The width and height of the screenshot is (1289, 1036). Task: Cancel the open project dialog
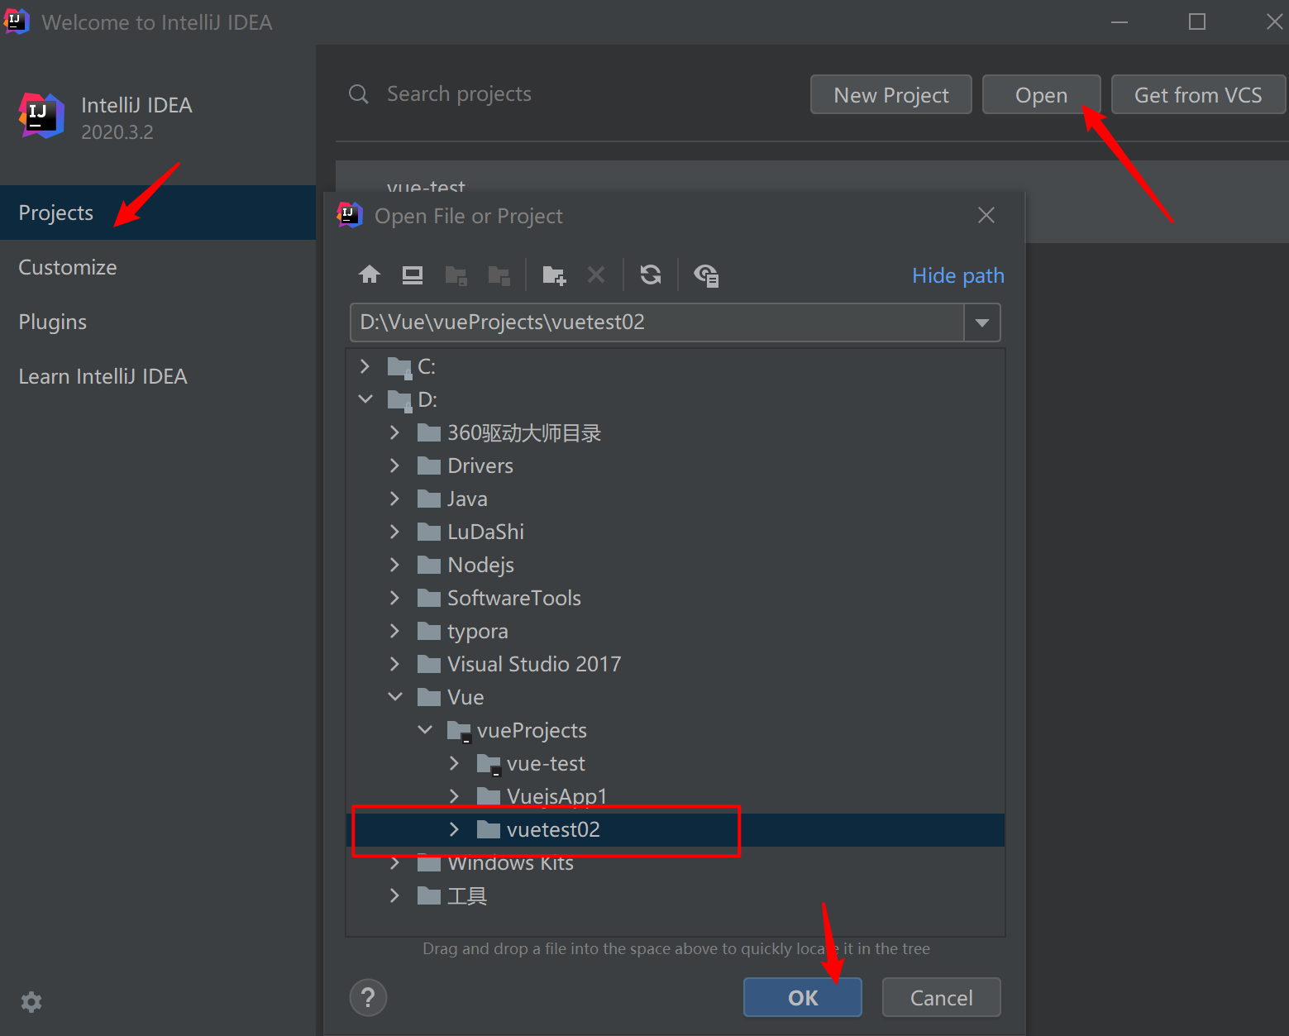[x=942, y=998]
